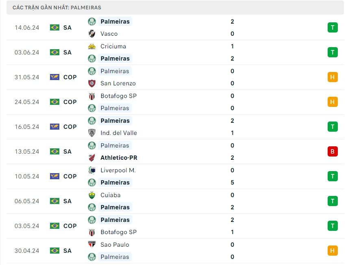Click the green T badge for the Vasco match
350x265 pixels.
click(333, 28)
